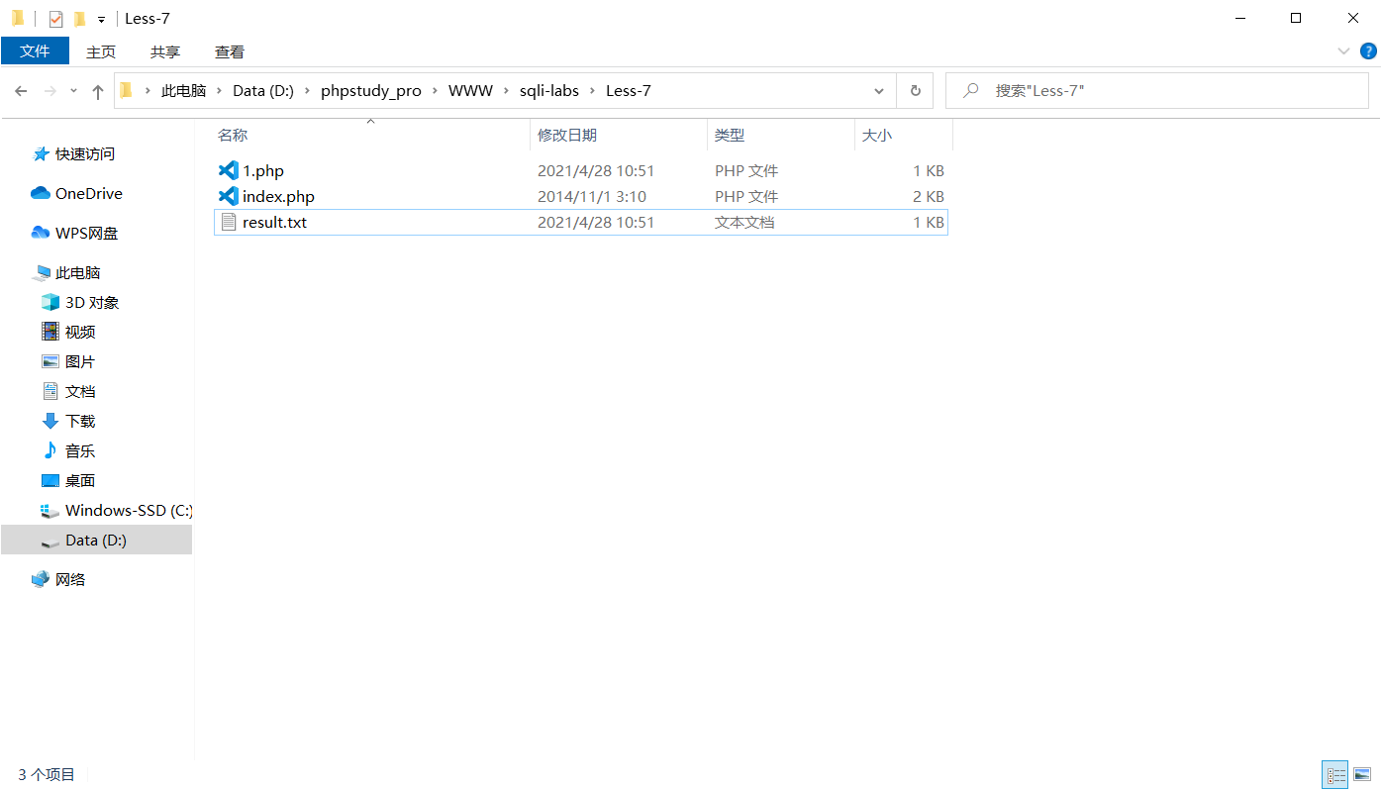Open 下载 folder in the navigation pane
1382x790 pixels.
80,421
